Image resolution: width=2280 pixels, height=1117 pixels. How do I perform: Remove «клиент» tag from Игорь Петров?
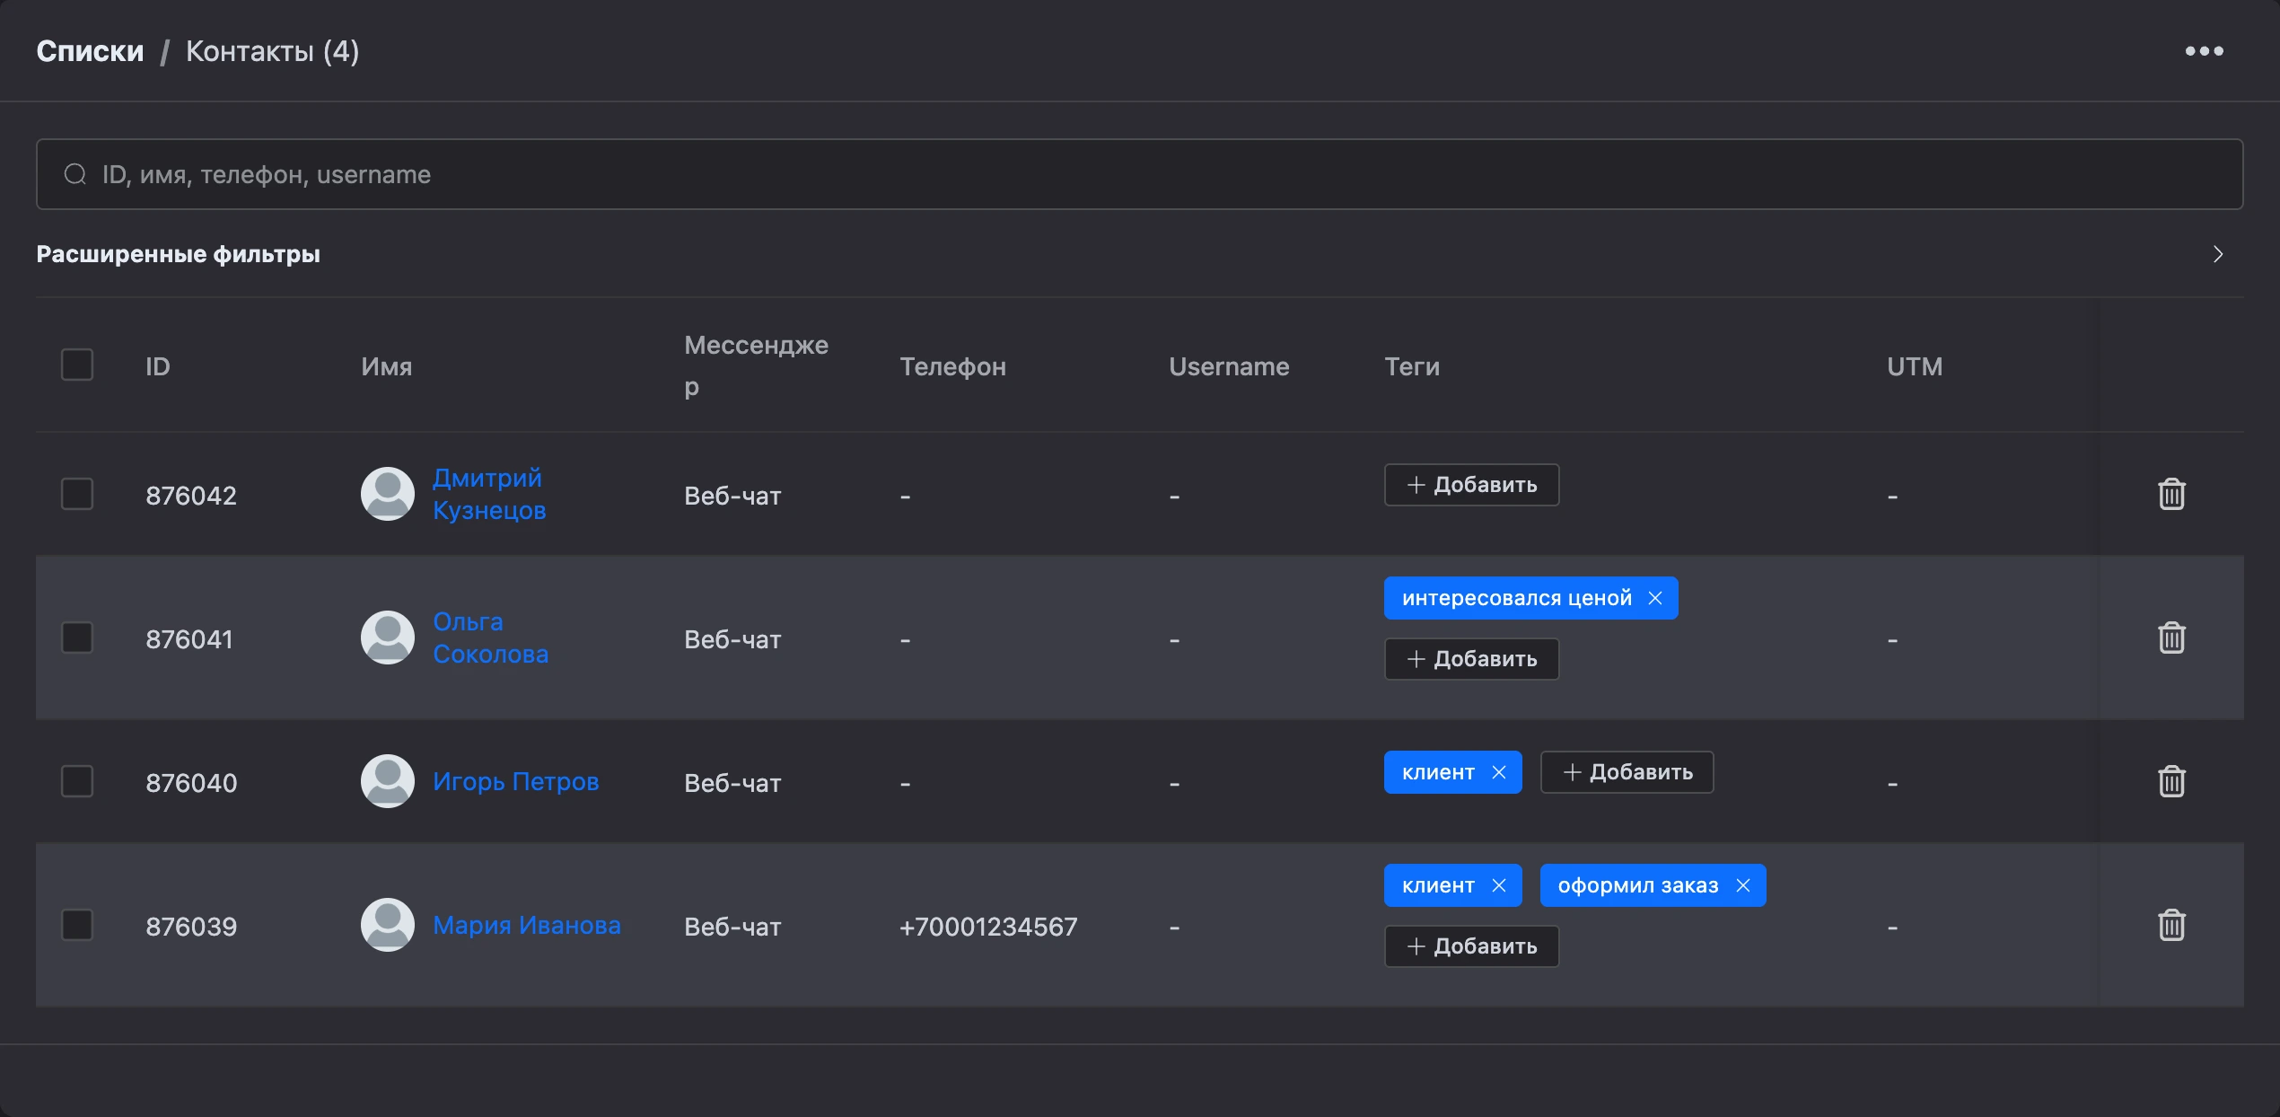1499,772
